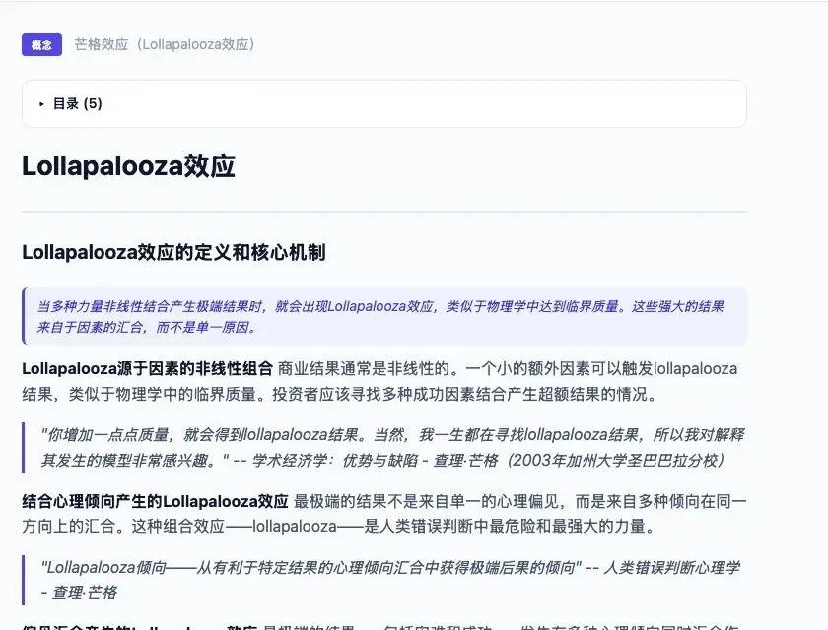Click breadcrumb text 芒格效应（Lollapalooza效应）
The height and width of the screenshot is (630, 828).
[x=165, y=44]
